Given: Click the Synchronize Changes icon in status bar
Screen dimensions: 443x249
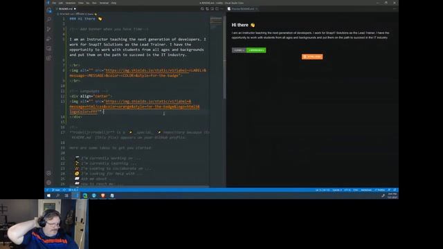Looking at the screenshot, I should click(64, 190).
